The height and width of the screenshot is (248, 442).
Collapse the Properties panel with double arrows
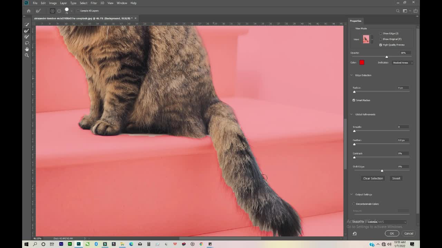click(x=416, y=16)
